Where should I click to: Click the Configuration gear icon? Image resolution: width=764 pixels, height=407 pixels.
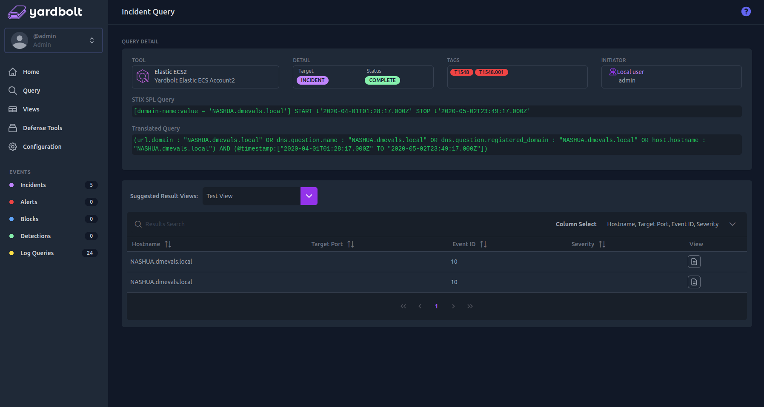click(13, 147)
